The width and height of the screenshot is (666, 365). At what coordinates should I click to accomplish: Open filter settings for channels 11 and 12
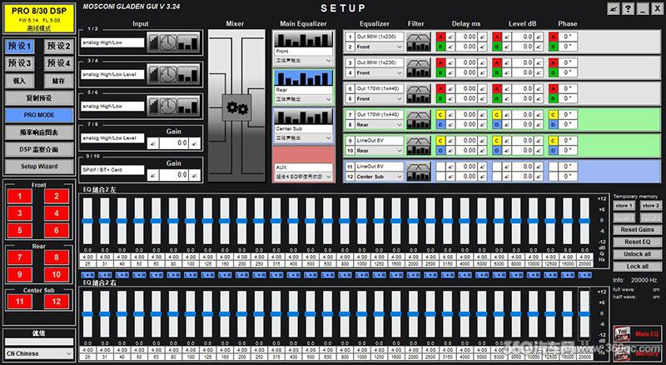[x=419, y=172]
